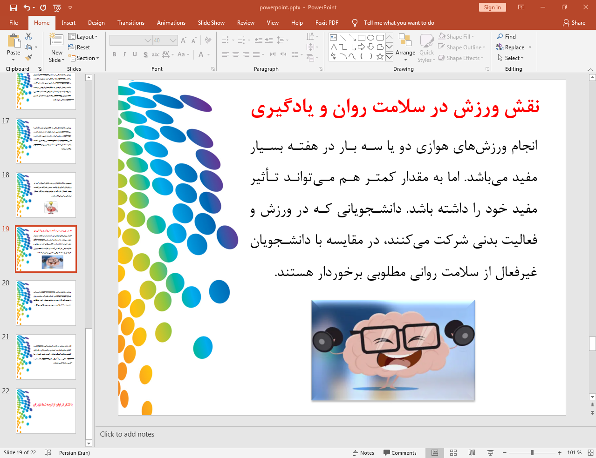The width and height of the screenshot is (596, 458).
Task: Start slideshow from beginning icon in title bar
Action: pos(57,7)
